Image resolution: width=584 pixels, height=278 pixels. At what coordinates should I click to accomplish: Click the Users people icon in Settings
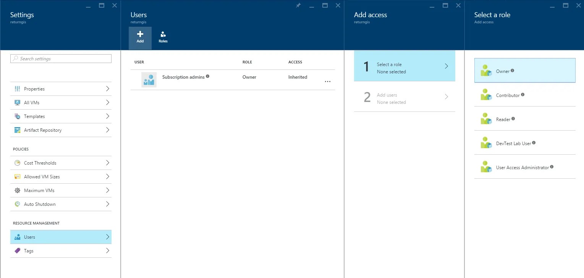(x=17, y=237)
